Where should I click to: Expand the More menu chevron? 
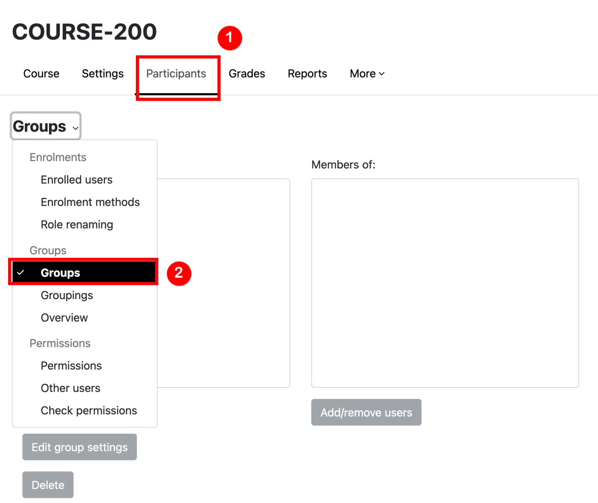click(x=382, y=74)
